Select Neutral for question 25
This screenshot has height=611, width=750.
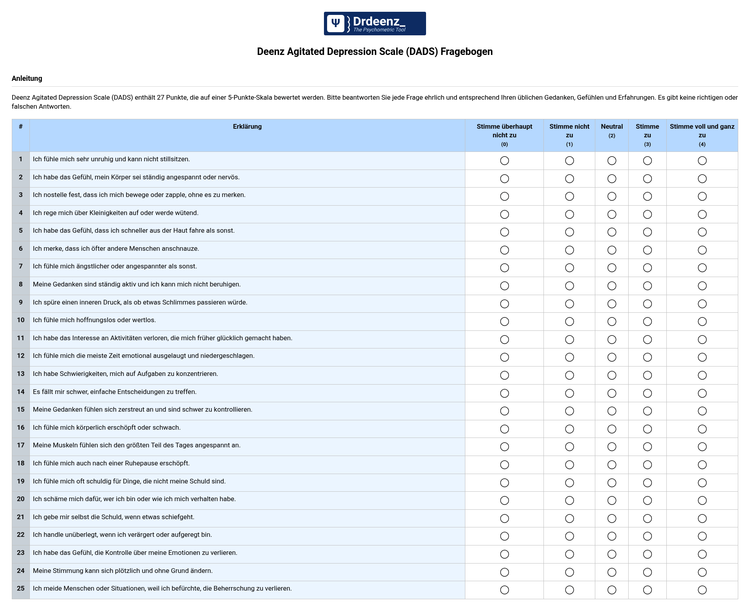612,590
